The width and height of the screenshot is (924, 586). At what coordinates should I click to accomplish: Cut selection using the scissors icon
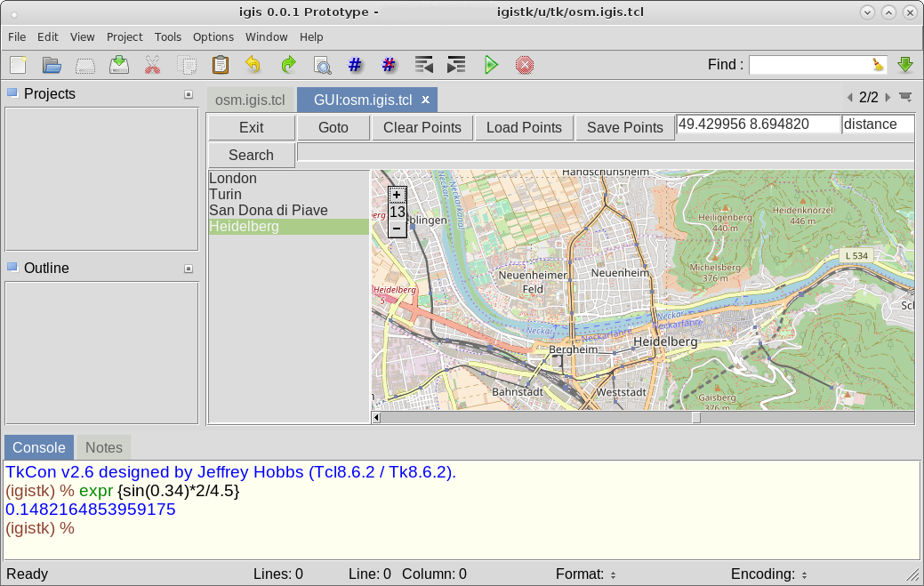153,65
